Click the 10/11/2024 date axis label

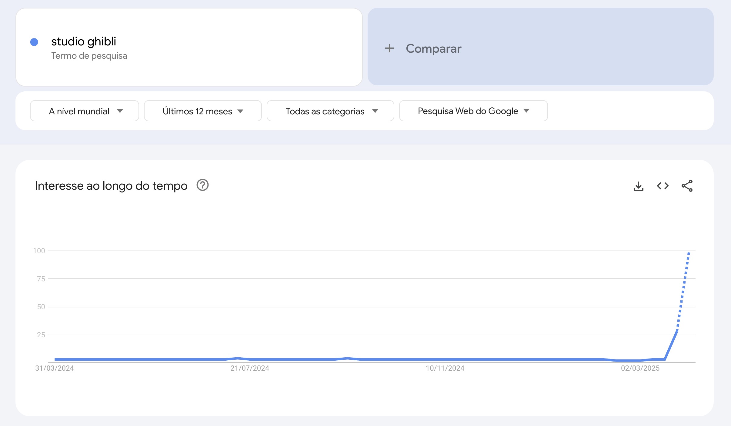pyautogui.click(x=445, y=368)
